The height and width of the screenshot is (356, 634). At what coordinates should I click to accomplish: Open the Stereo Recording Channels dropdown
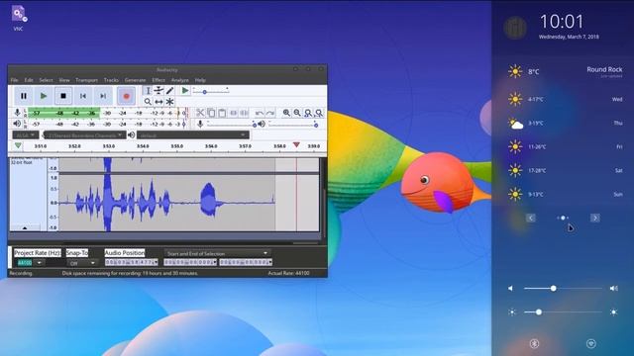[x=84, y=135]
